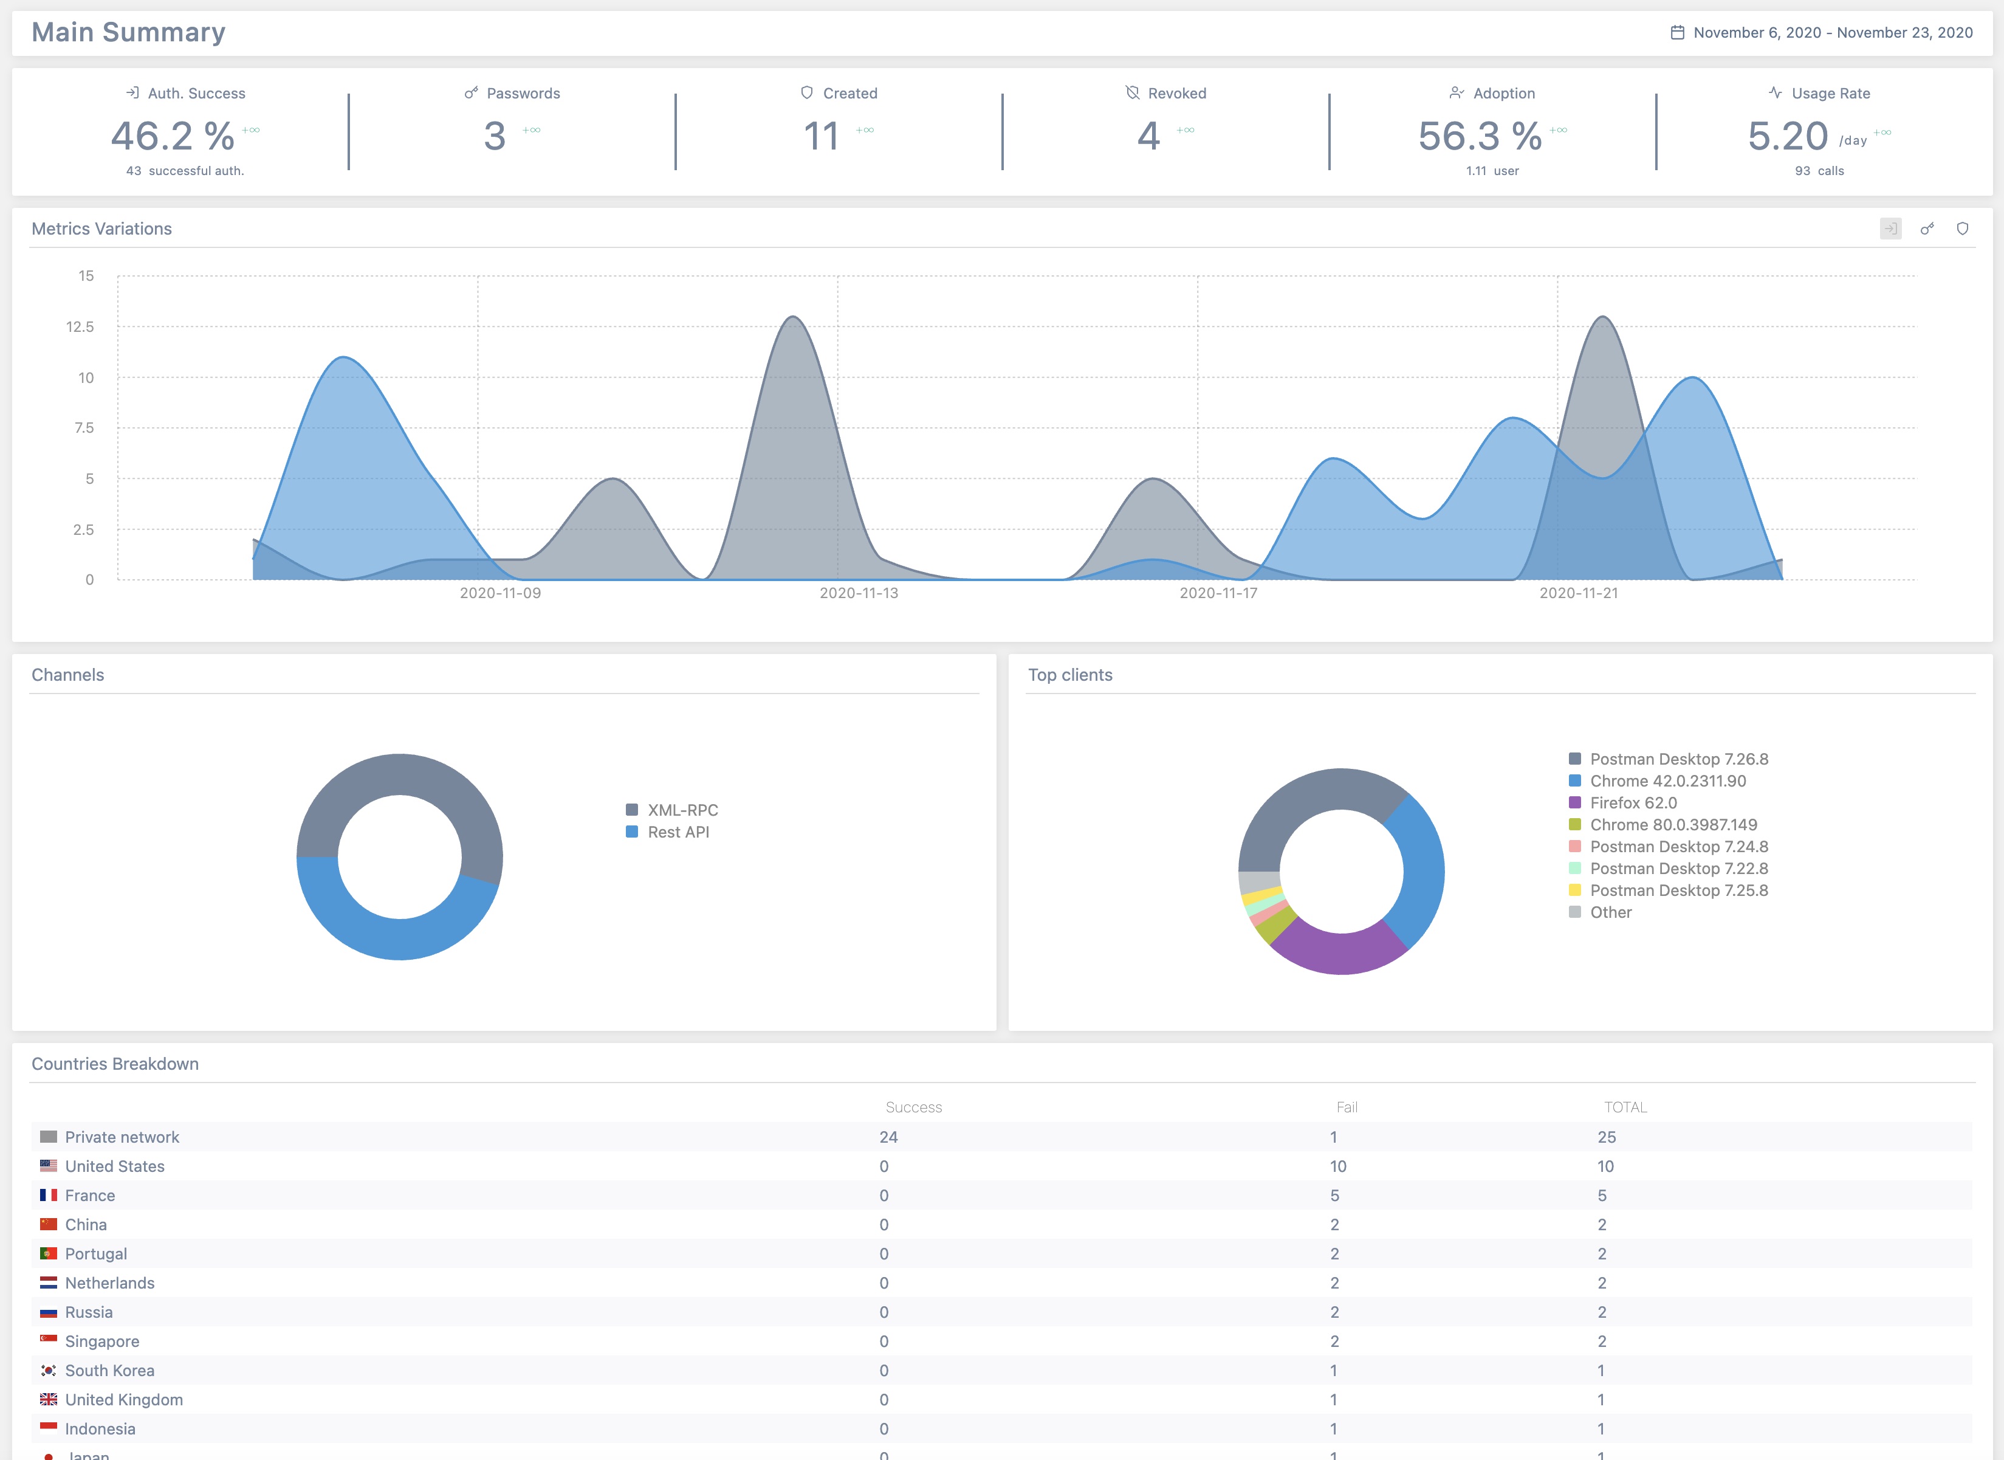Click the 5.20 Usage Rate value
This screenshot has height=1460, width=2004.
pos(1788,136)
